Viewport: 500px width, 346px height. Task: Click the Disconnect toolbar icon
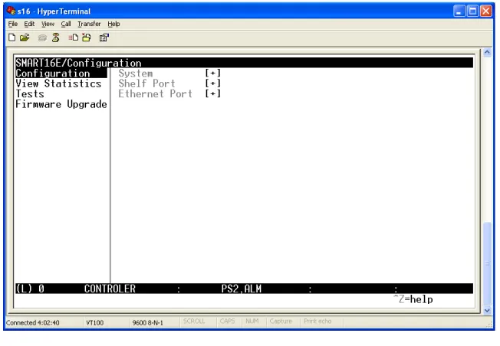[56, 38]
